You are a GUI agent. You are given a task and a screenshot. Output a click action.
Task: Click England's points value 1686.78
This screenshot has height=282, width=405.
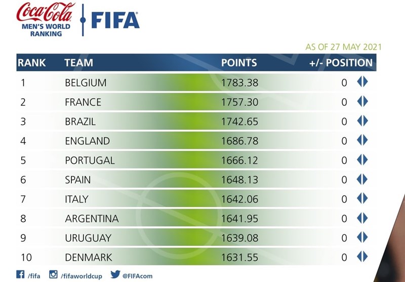(x=239, y=141)
